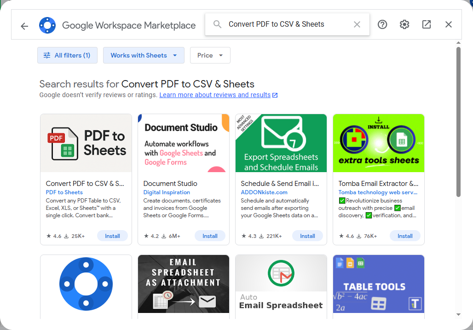Click the filter sliders icon on All filters
The height and width of the screenshot is (330, 473).
click(x=46, y=55)
